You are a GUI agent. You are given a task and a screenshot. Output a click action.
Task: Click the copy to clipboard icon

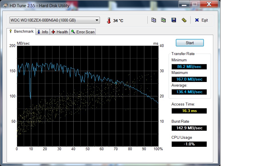click(x=154, y=20)
